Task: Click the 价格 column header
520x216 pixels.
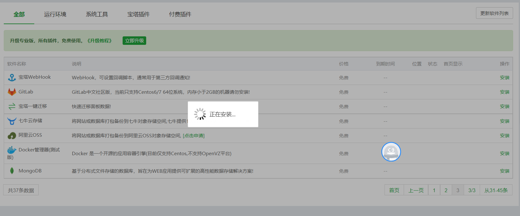Action: click(x=344, y=64)
